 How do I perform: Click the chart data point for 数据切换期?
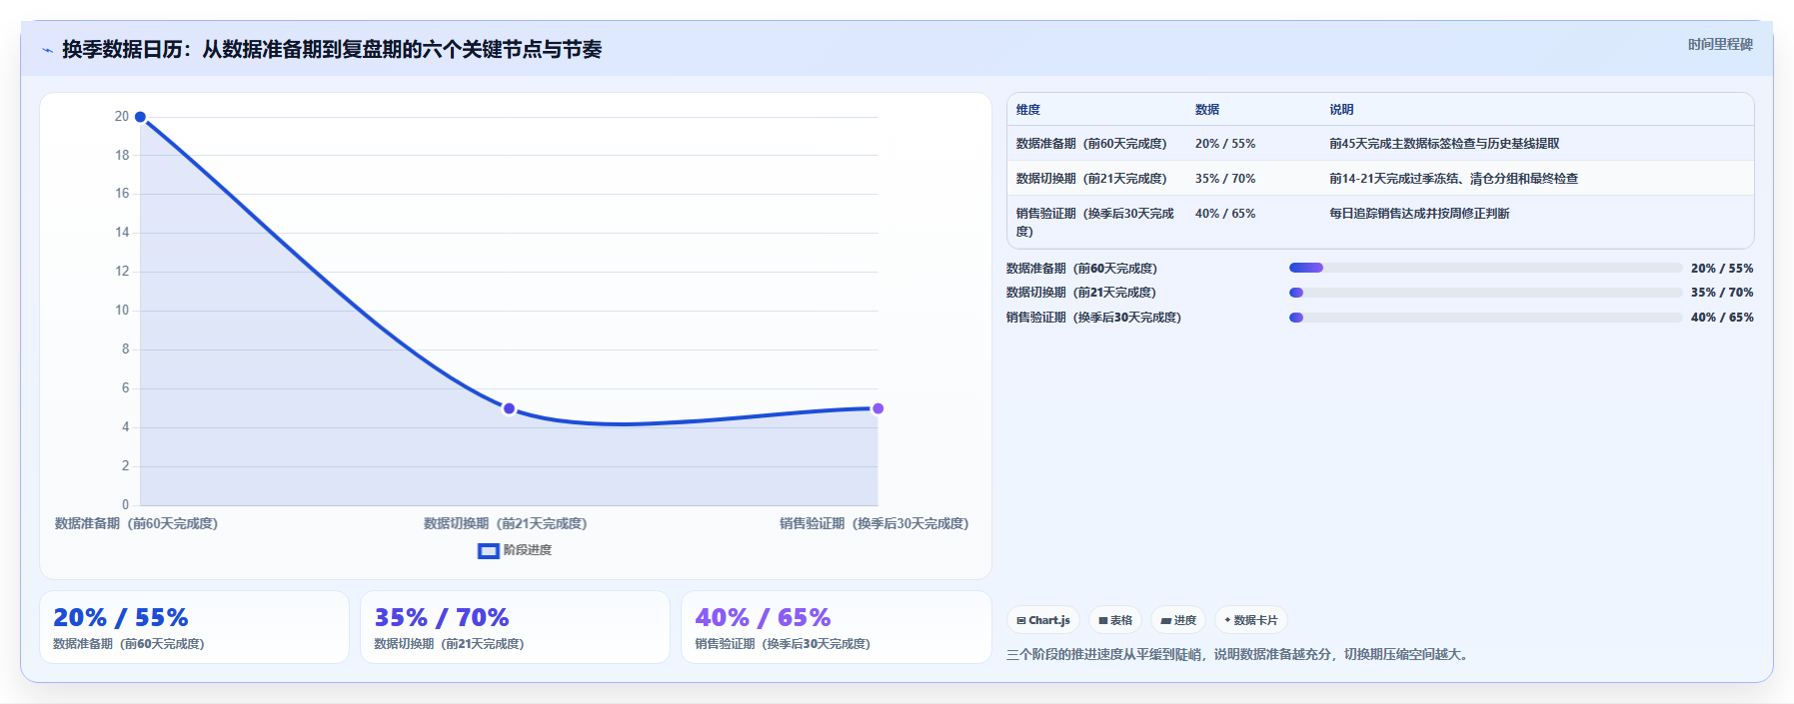pyautogui.click(x=509, y=408)
